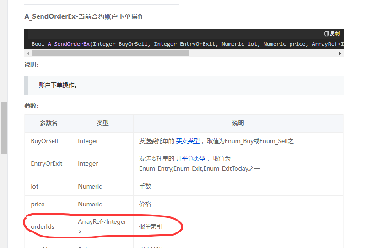Click the 说明 column header in table

(238, 123)
